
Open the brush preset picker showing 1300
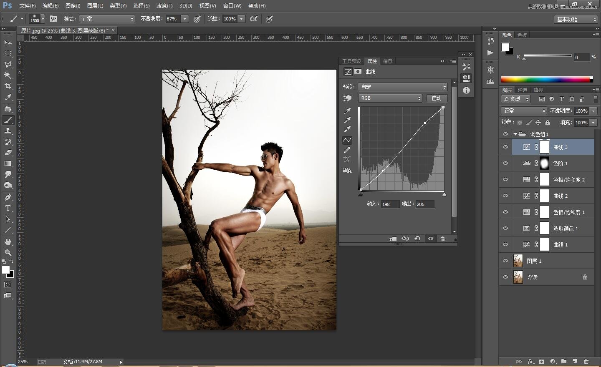coord(37,19)
